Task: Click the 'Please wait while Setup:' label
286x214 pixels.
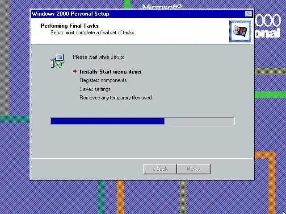Action: click(x=98, y=57)
